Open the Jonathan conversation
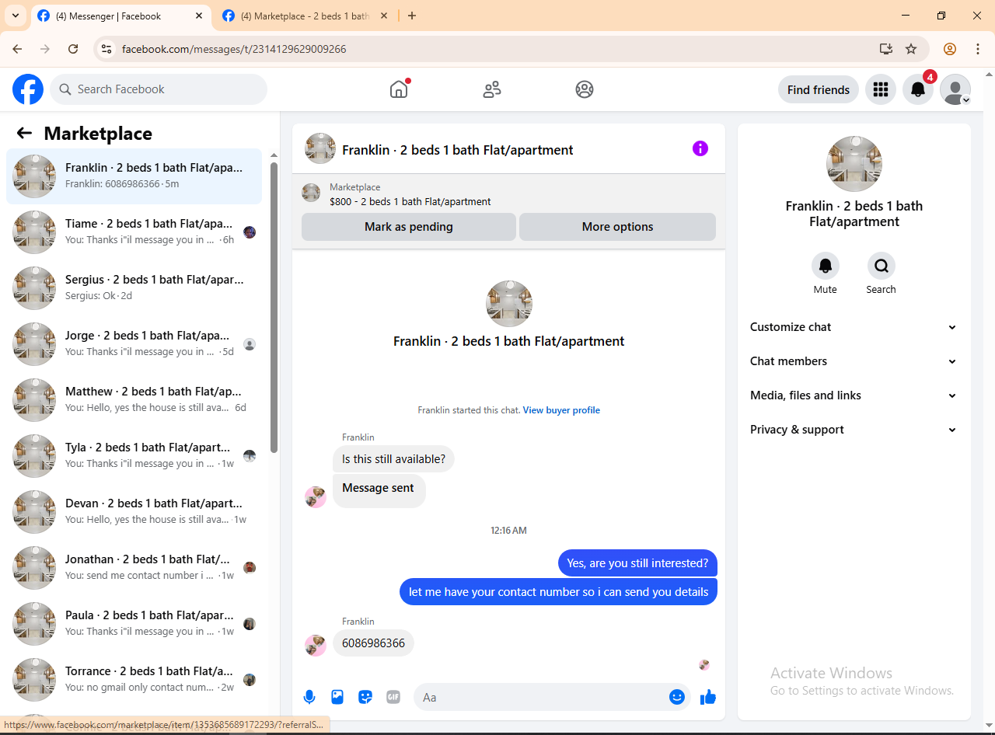Viewport: 995px width, 735px height. (134, 568)
